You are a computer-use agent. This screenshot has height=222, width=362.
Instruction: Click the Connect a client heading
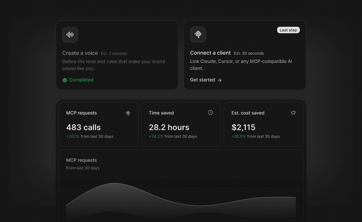pos(210,53)
